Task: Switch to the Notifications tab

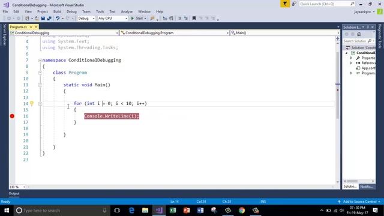Action: 367,187
